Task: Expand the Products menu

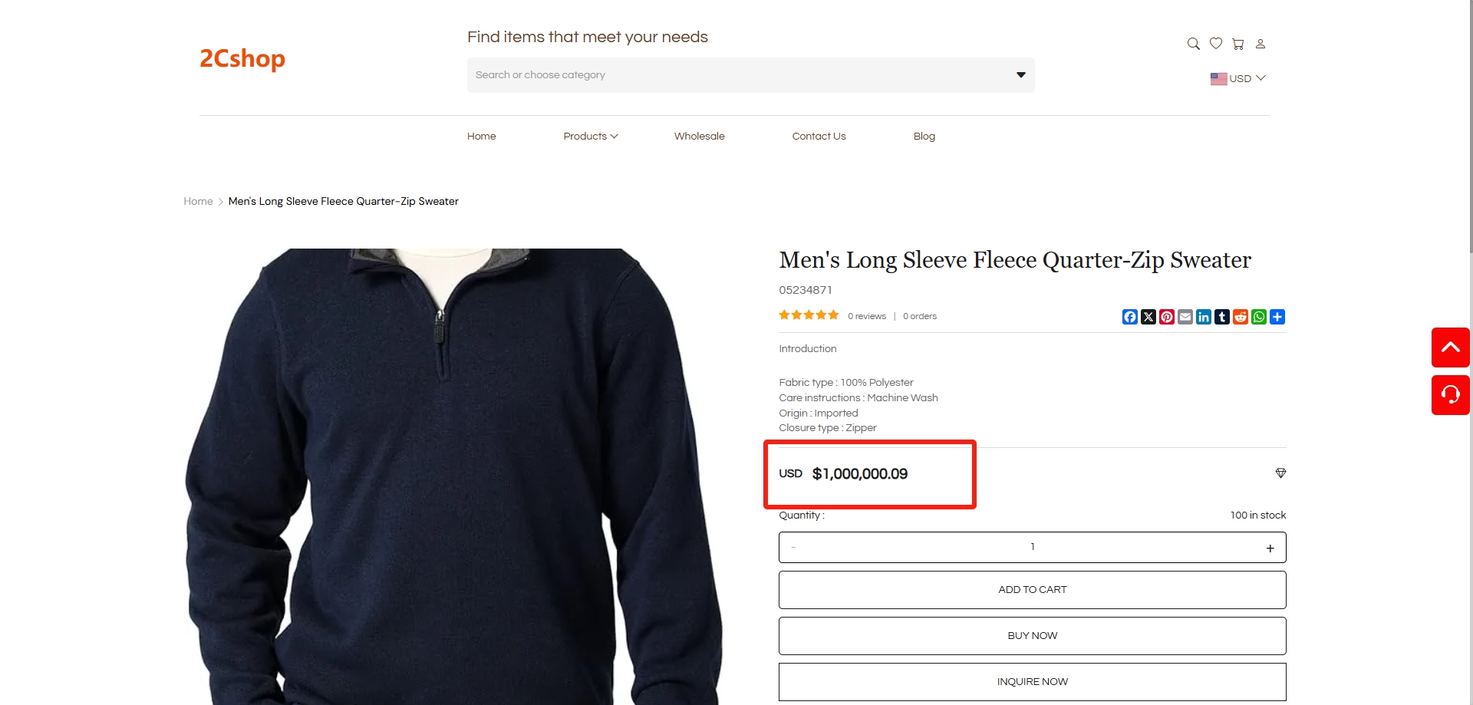Action: (591, 136)
